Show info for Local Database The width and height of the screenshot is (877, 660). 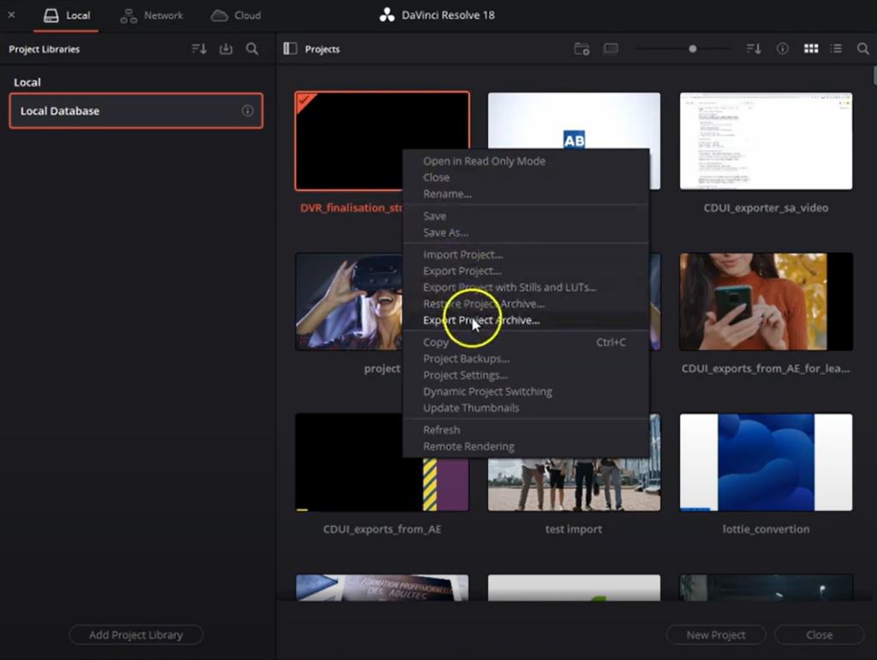(x=248, y=111)
